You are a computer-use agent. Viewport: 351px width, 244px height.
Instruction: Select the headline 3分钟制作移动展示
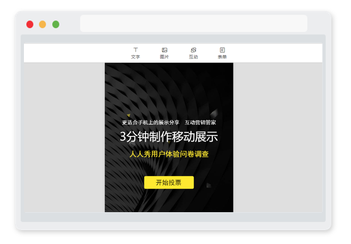click(169, 136)
